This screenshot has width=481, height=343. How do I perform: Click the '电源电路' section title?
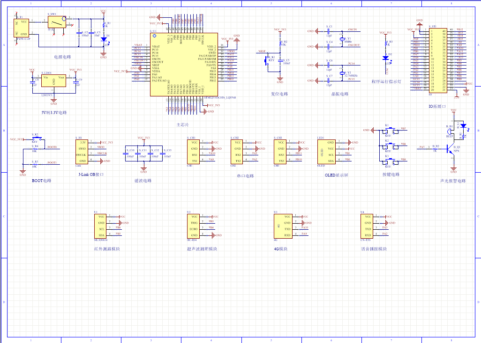(62, 57)
